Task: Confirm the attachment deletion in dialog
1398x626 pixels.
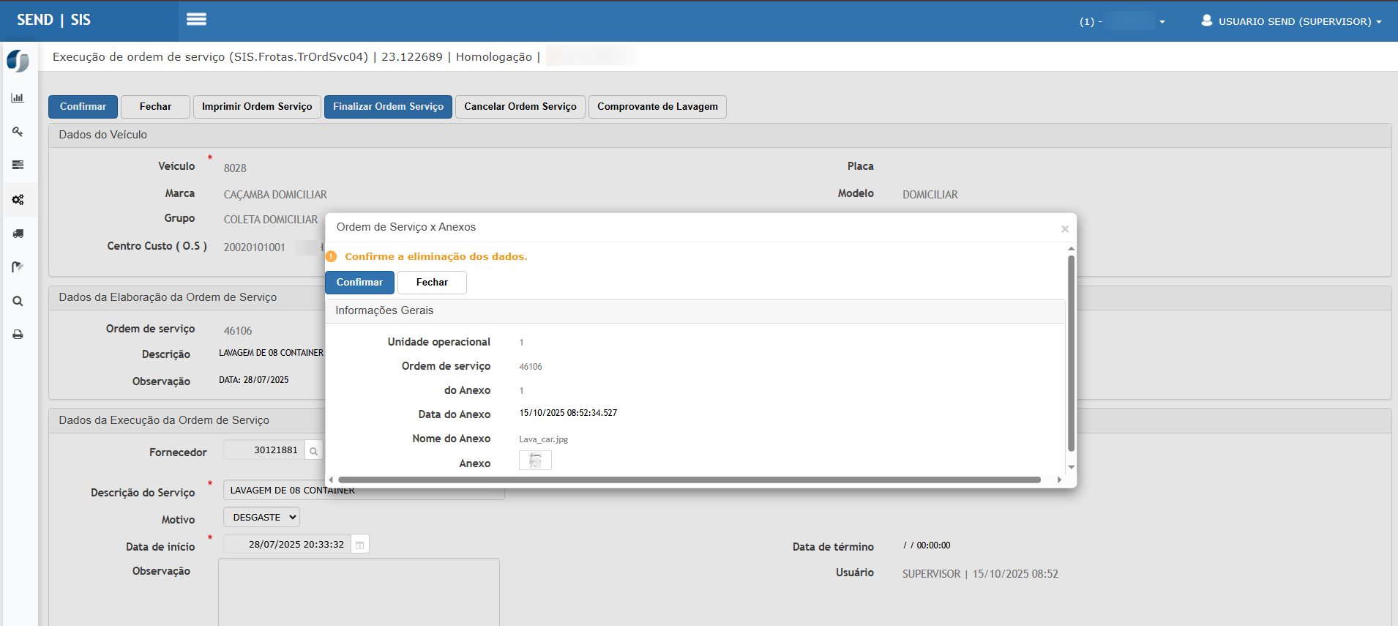Action: click(359, 283)
